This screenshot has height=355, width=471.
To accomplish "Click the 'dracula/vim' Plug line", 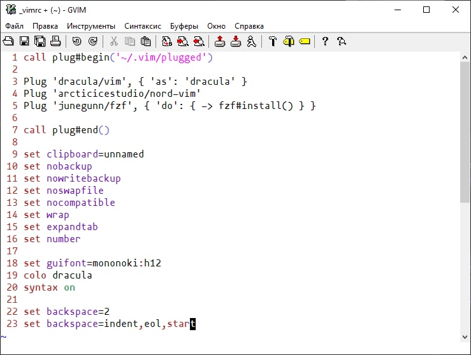I will click(x=135, y=82).
